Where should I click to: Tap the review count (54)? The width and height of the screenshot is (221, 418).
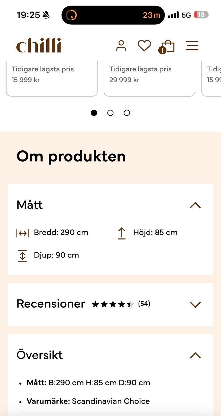144,304
